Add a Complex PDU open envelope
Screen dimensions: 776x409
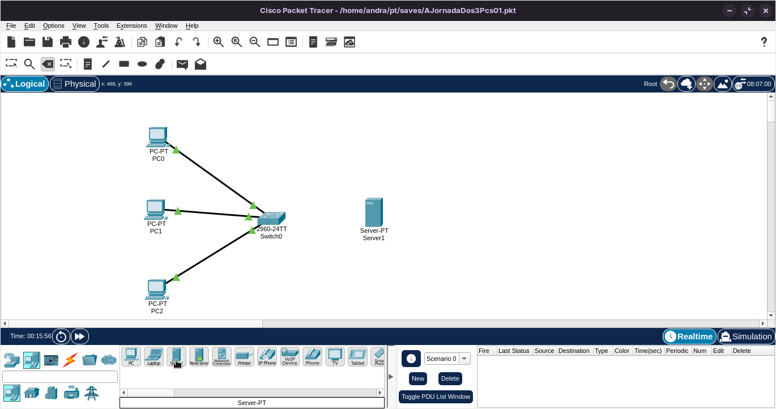click(x=201, y=64)
